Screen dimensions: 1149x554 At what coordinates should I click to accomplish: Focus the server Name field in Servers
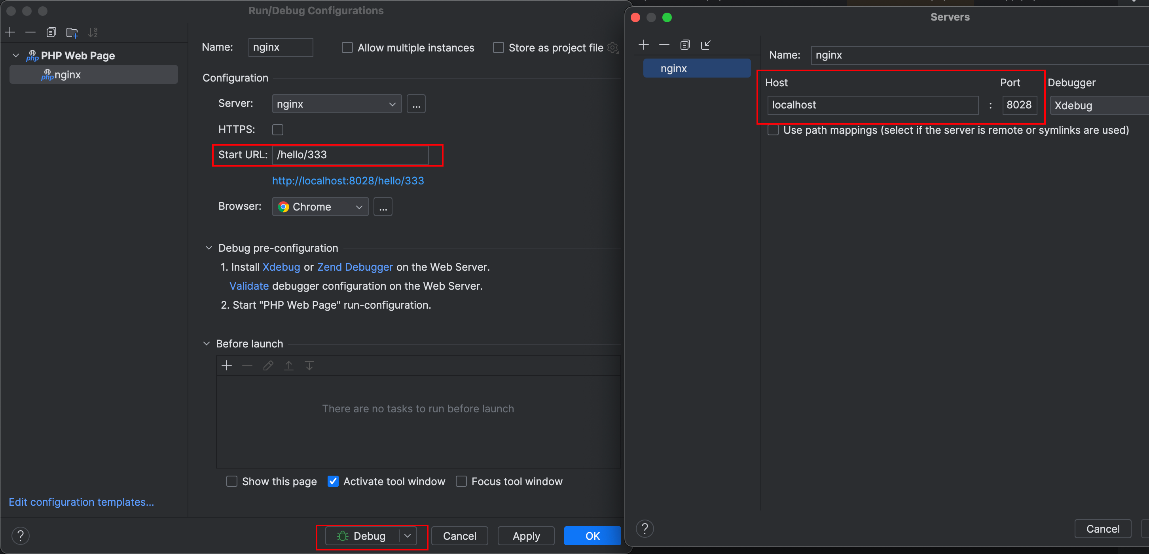click(980, 55)
